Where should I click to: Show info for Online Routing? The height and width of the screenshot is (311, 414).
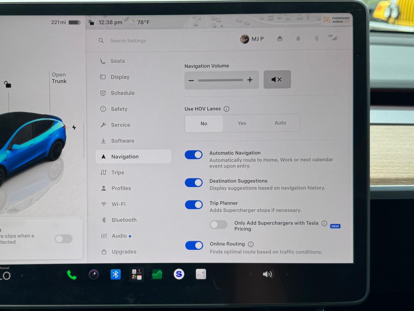tap(251, 244)
